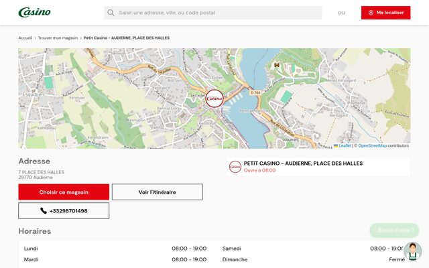Screen dimensions: 429x268
Task: Click the Casino logo in the header
Action: pyautogui.click(x=34, y=12)
